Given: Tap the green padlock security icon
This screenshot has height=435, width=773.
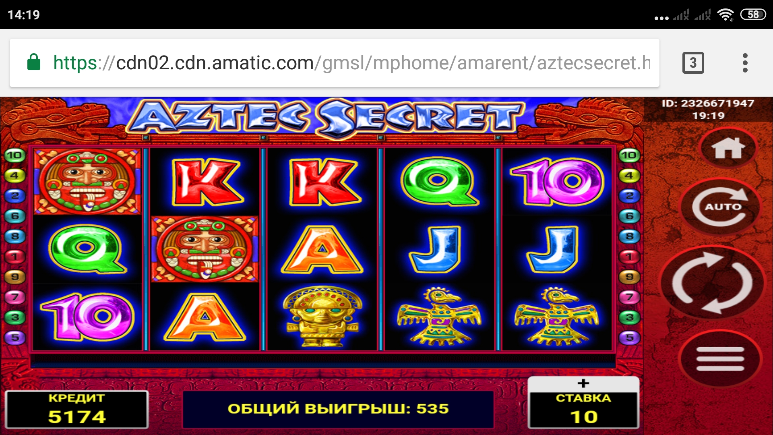Looking at the screenshot, I should click(34, 62).
